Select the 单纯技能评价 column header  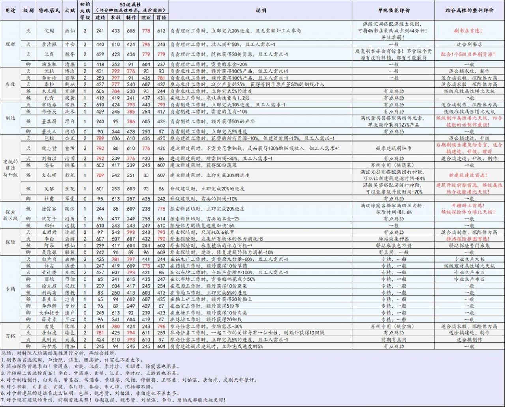tap(393, 11)
